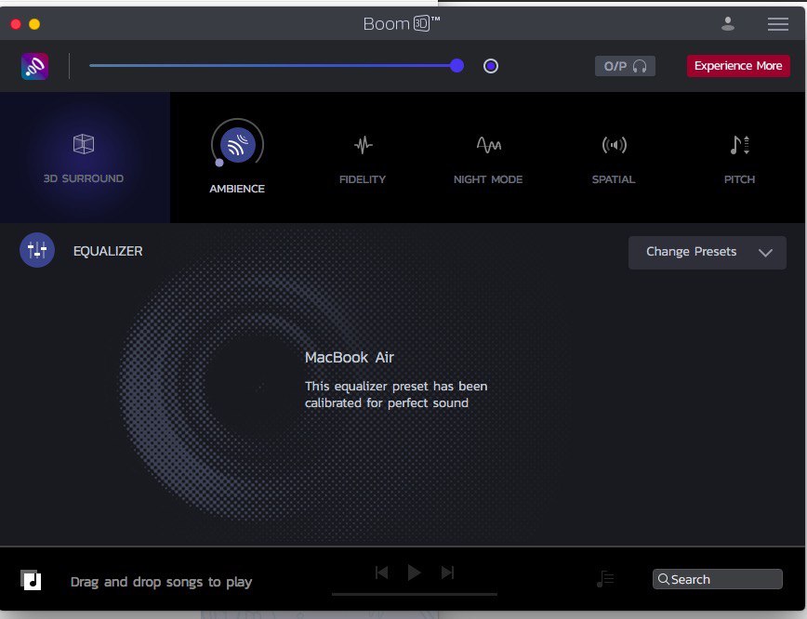Click the Change Presets chevron arrow

(765, 253)
